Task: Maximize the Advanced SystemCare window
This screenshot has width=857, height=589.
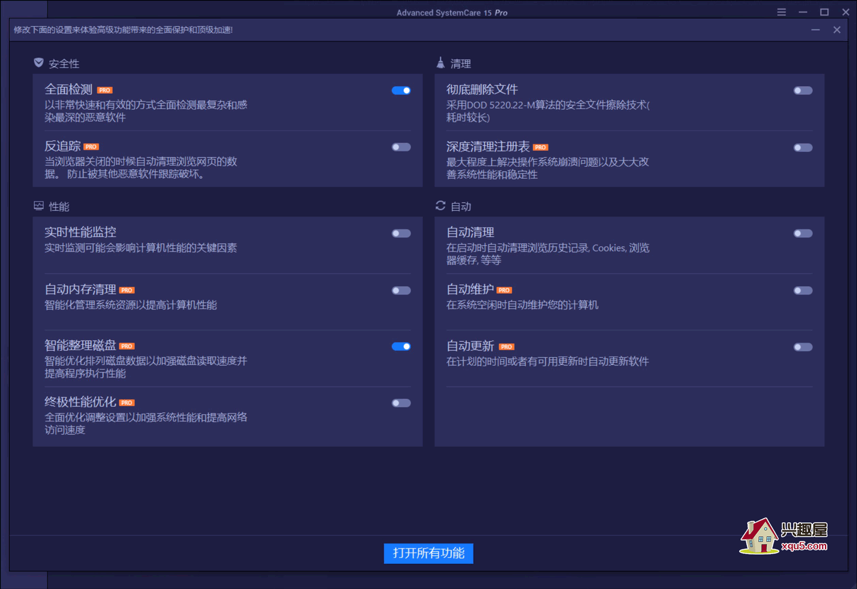Action: point(824,12)
